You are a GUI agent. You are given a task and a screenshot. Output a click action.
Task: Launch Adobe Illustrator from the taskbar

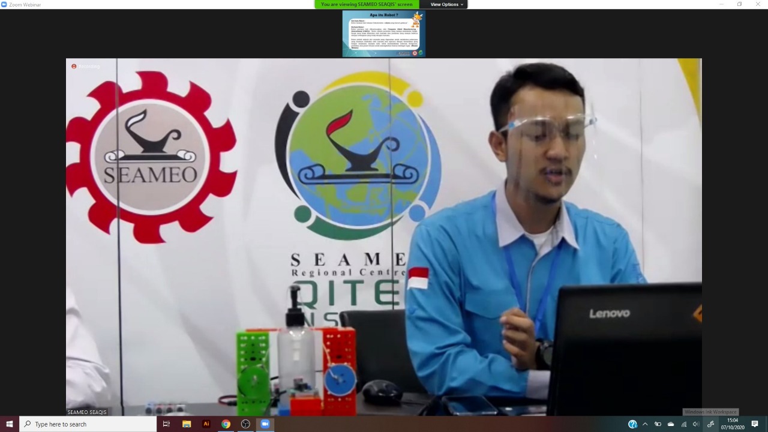coord(206,424)
